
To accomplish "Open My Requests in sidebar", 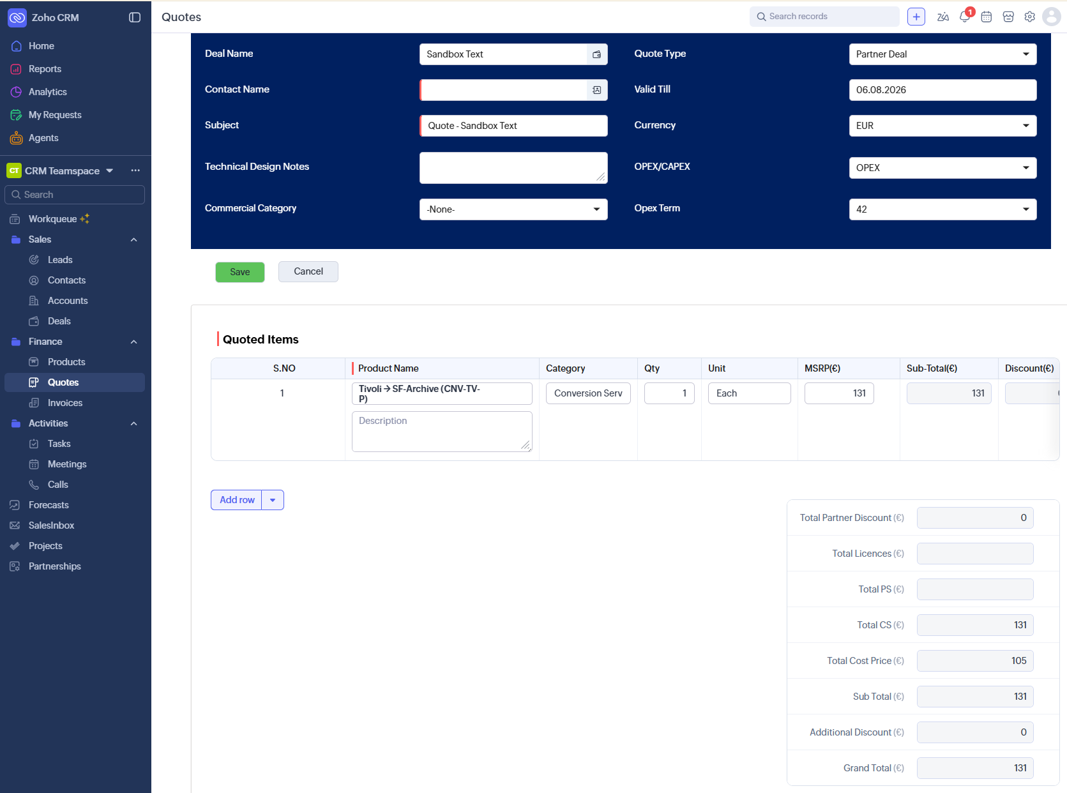I will pyautogui.click(x=55, y=115).
